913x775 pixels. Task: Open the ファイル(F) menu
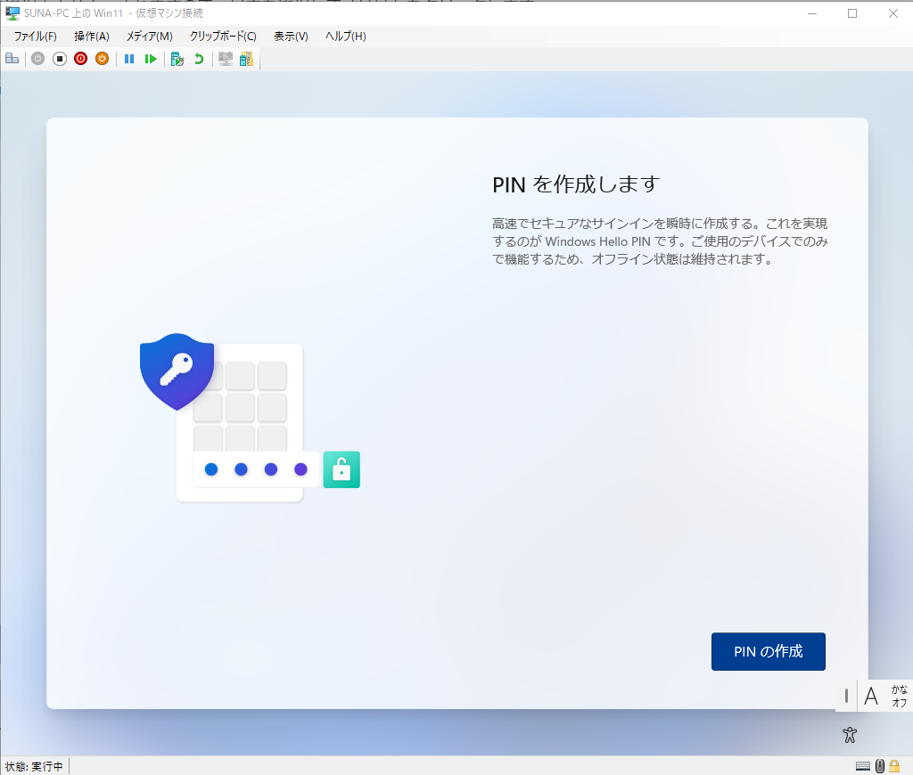[36, 36]
